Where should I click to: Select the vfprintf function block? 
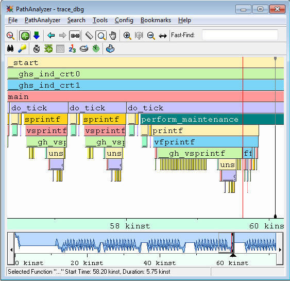pyautogui.click(x=206, y=142)
